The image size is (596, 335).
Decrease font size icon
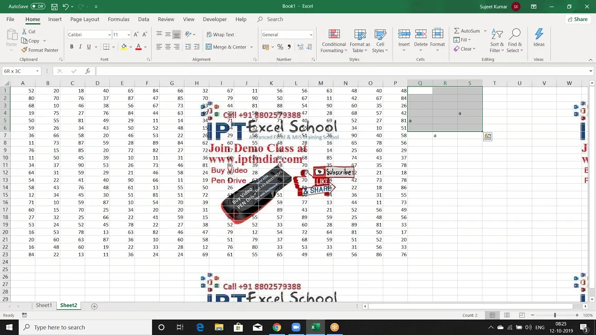click(x=144, y=34)
